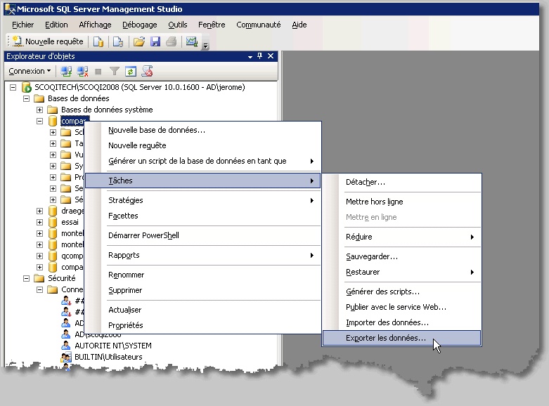Viewport: 549px width, 406px height.
Task: Expand the draeger database node
Action: coord(39,211)
